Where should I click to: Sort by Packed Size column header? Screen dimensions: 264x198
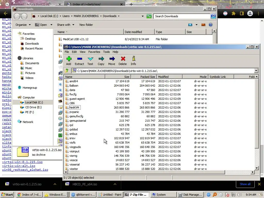click(144, 77)
